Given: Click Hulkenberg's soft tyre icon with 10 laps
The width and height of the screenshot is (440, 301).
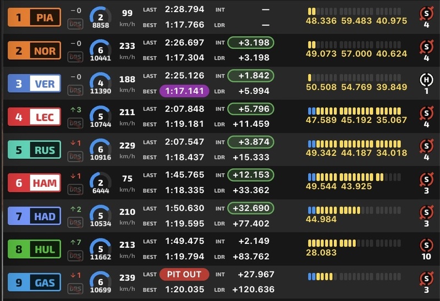Looking at the screenshot, I should coord(426,246).
